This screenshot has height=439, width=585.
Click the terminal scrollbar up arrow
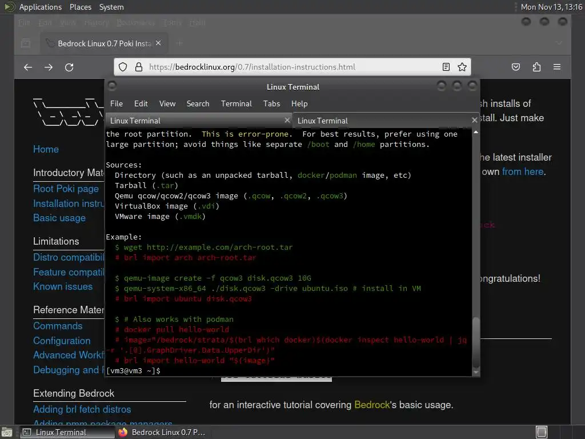point(476,132)
